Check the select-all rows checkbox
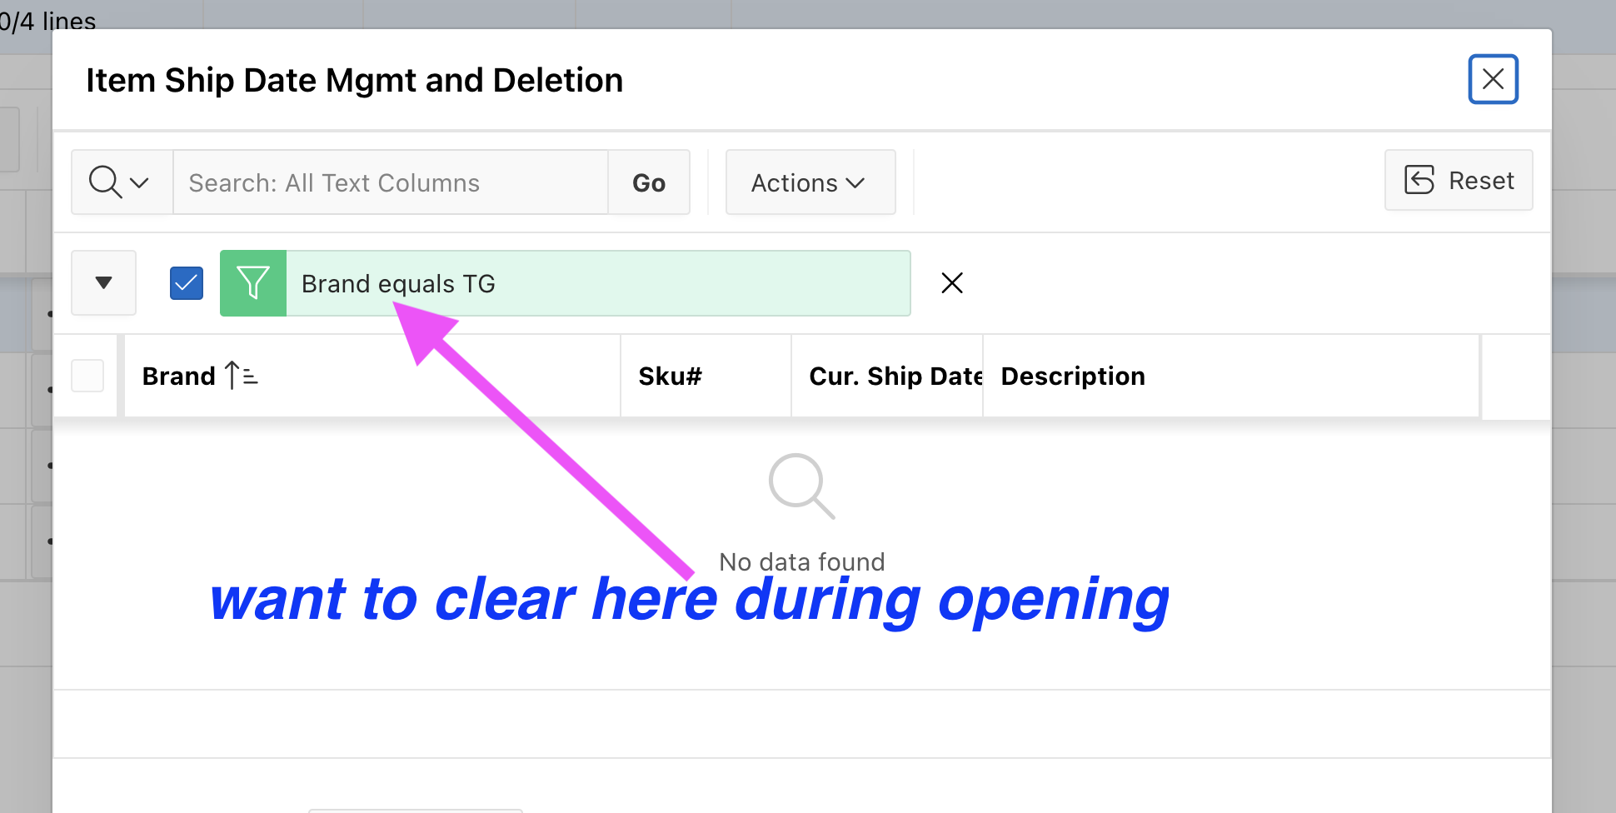Image resolution: width=1616 pixels, height=813 pixels. click(87, 376)
